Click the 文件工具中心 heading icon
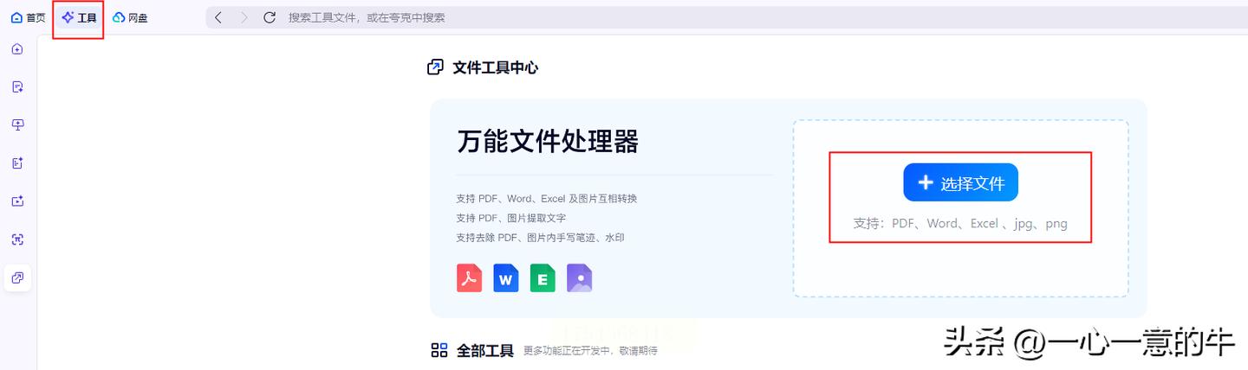This screenshot has width=1248, height=370. point(436,67)
